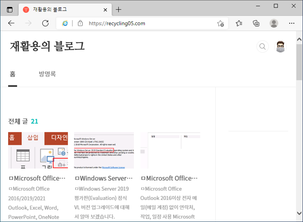Go back to the previous page

(x=11, y=23)
